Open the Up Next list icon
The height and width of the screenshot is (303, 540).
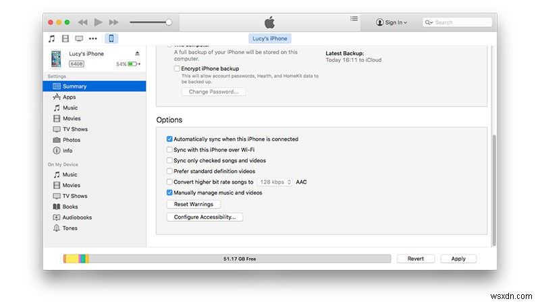click(x=354, y=19)
